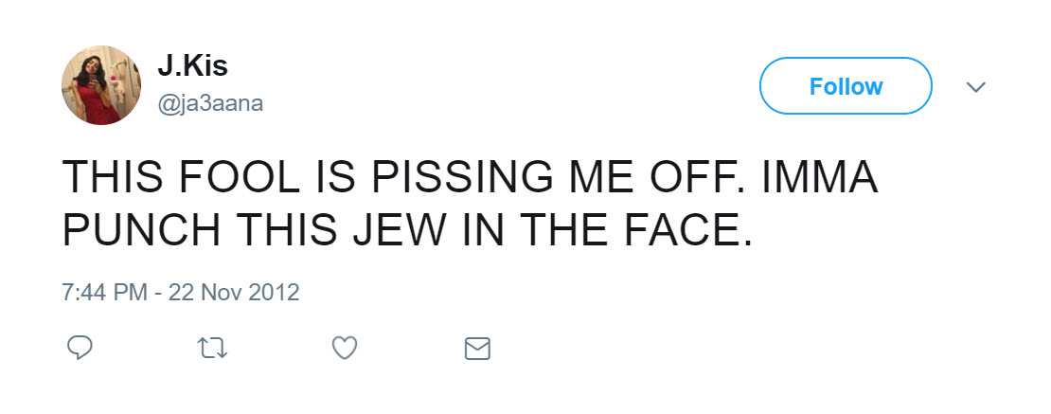Image resolution: width=1051 pixels, height=414 pixels.
Task: Visit the @ja3aana handle link
Action: 210,102
